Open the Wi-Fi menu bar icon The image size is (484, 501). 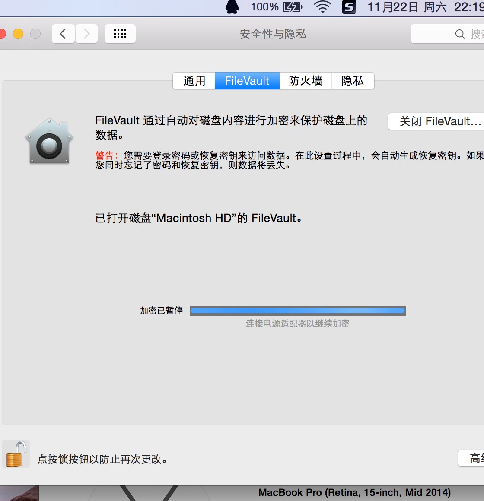(322, 7)
